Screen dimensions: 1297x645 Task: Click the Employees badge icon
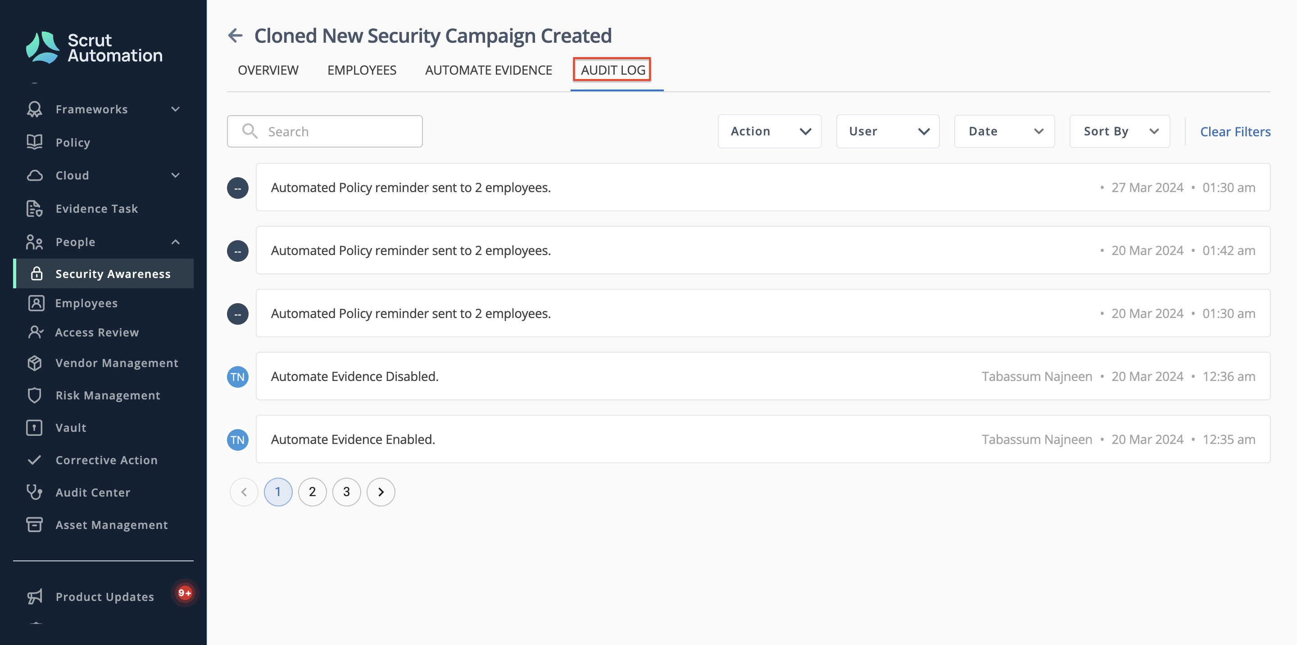36,303
